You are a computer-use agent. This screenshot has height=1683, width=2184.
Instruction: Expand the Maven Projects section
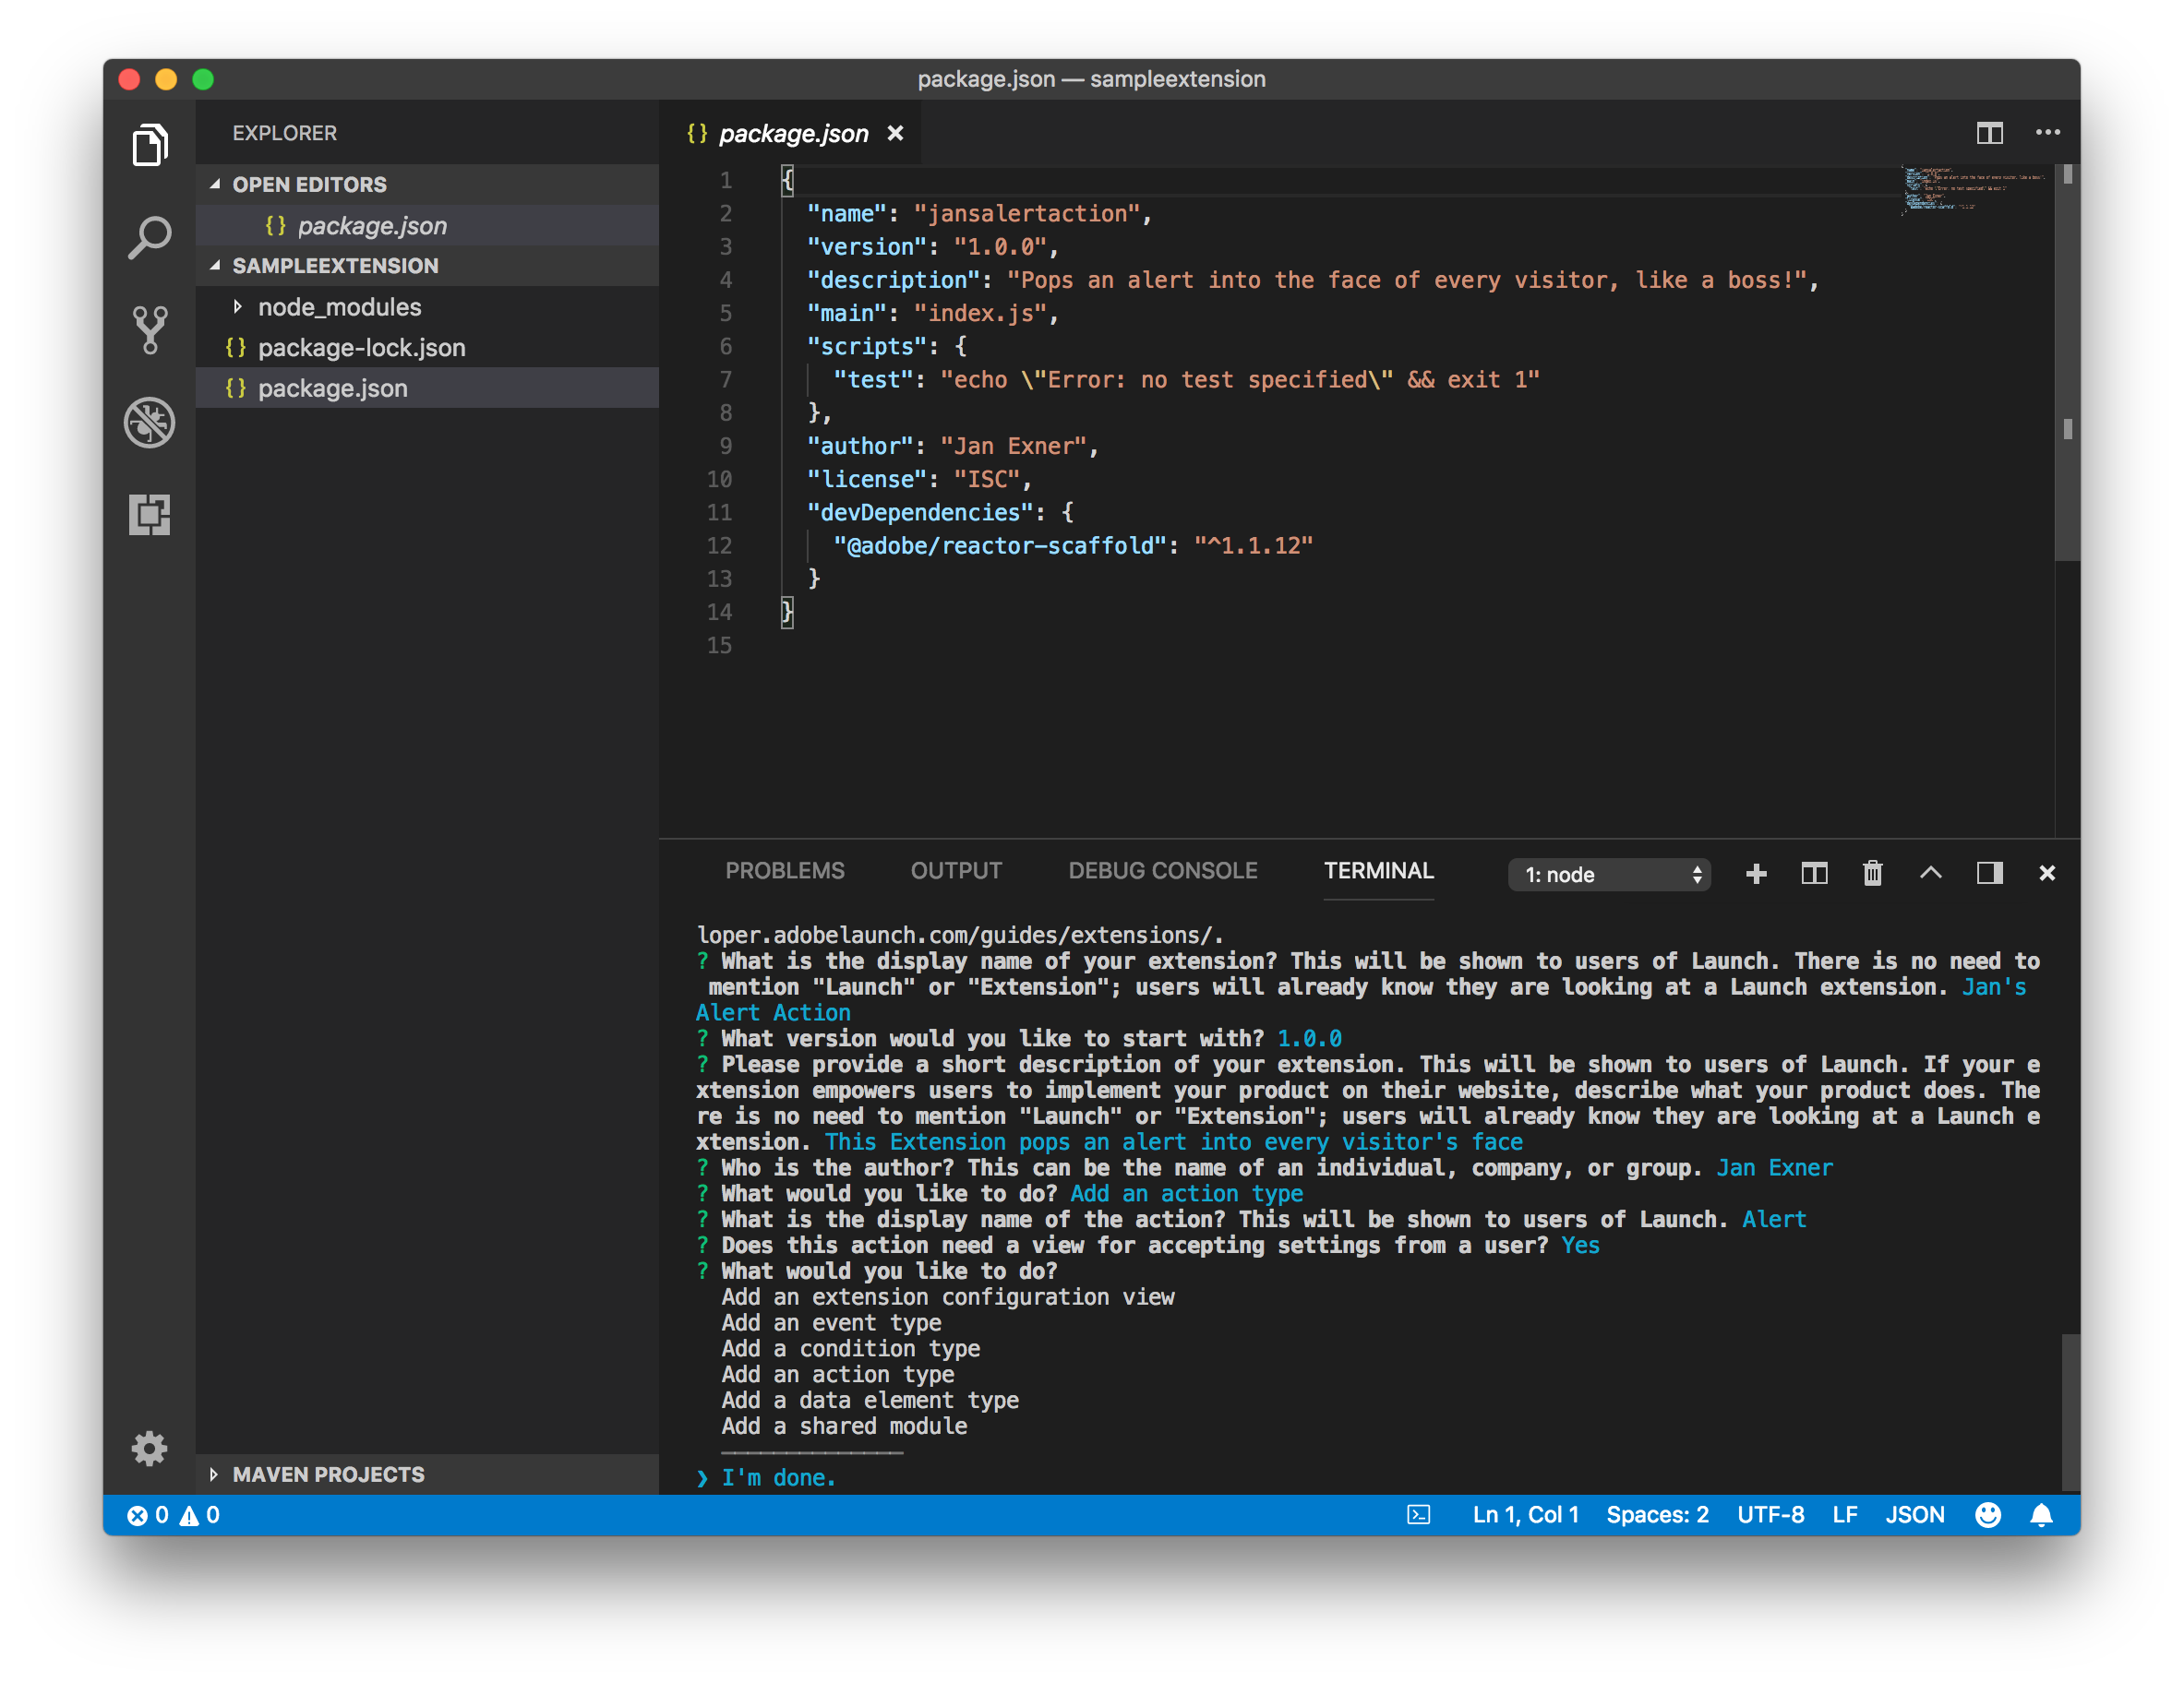tap(328, 1474)
